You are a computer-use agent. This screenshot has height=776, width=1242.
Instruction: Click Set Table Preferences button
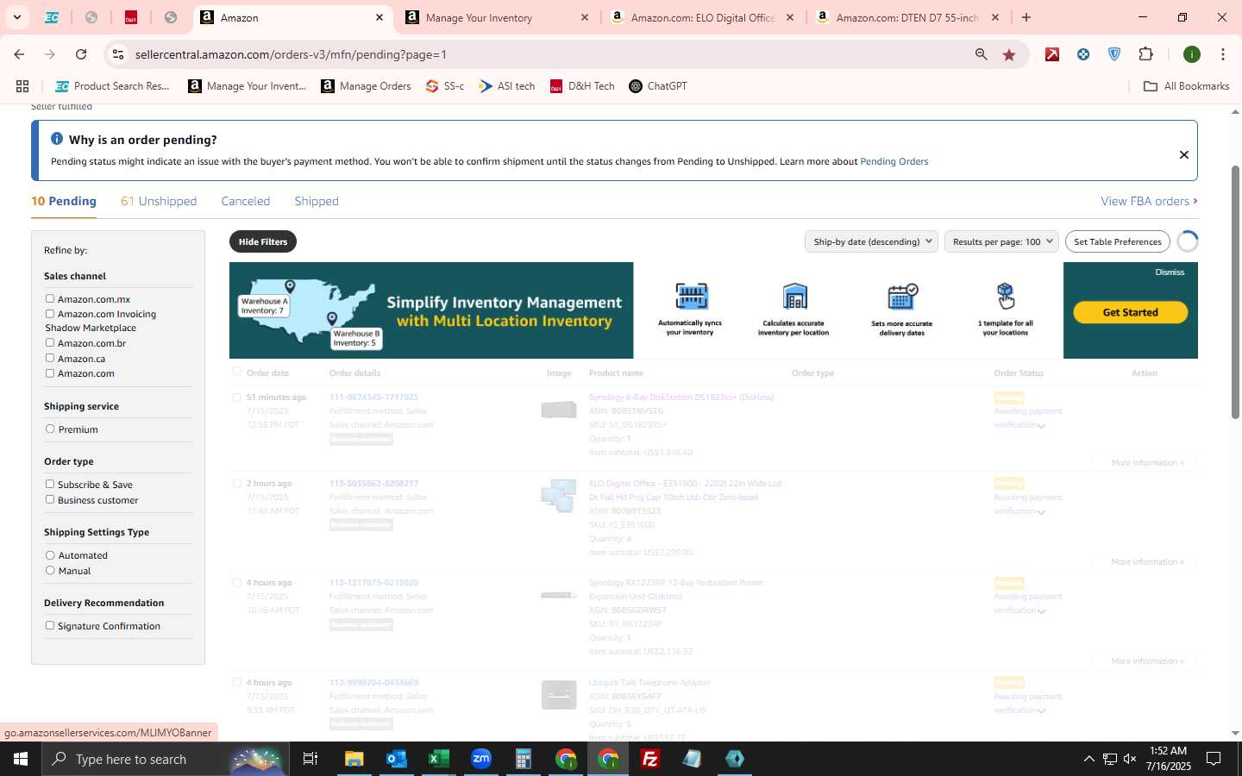pyautogui.click(x=1118, y=241)
